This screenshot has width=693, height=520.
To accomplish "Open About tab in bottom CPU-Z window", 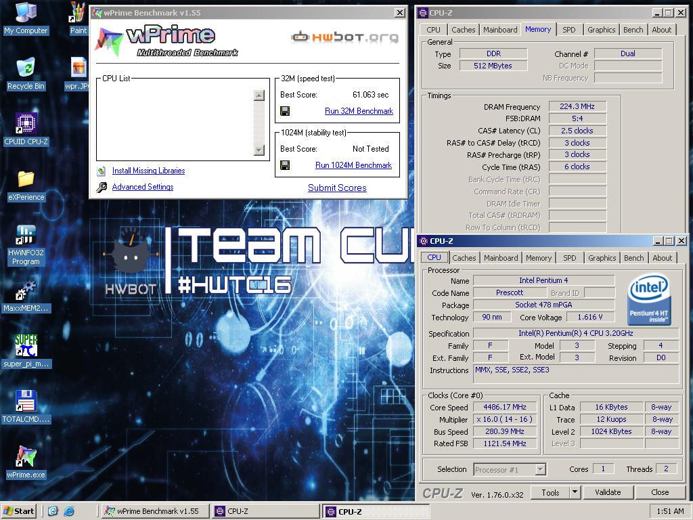I will (662, 258).
